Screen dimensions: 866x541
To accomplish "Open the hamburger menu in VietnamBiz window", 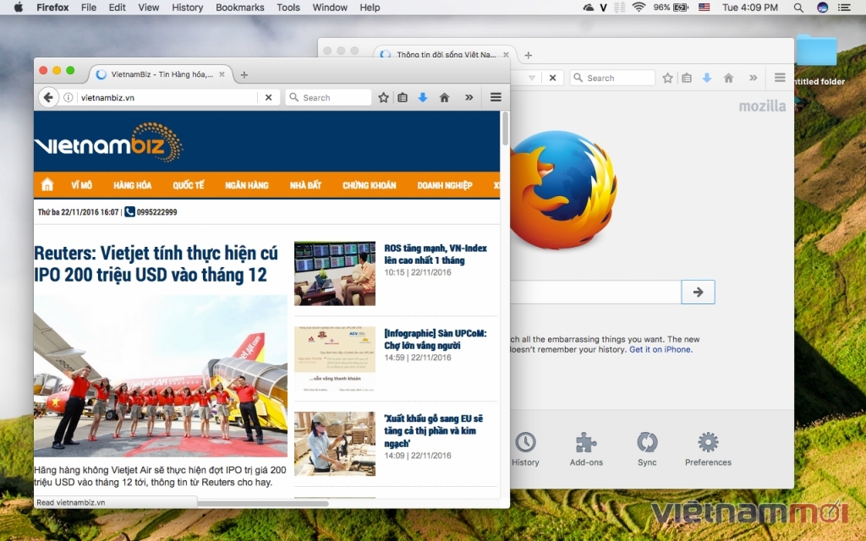I will 496,97.
